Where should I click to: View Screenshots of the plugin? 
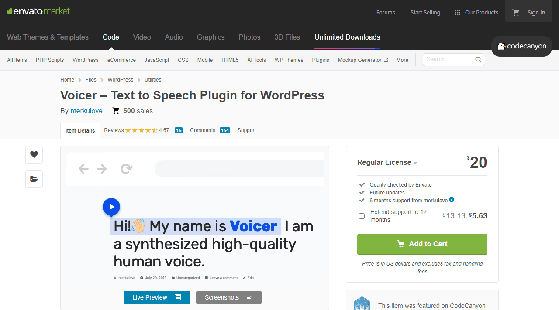228,297
